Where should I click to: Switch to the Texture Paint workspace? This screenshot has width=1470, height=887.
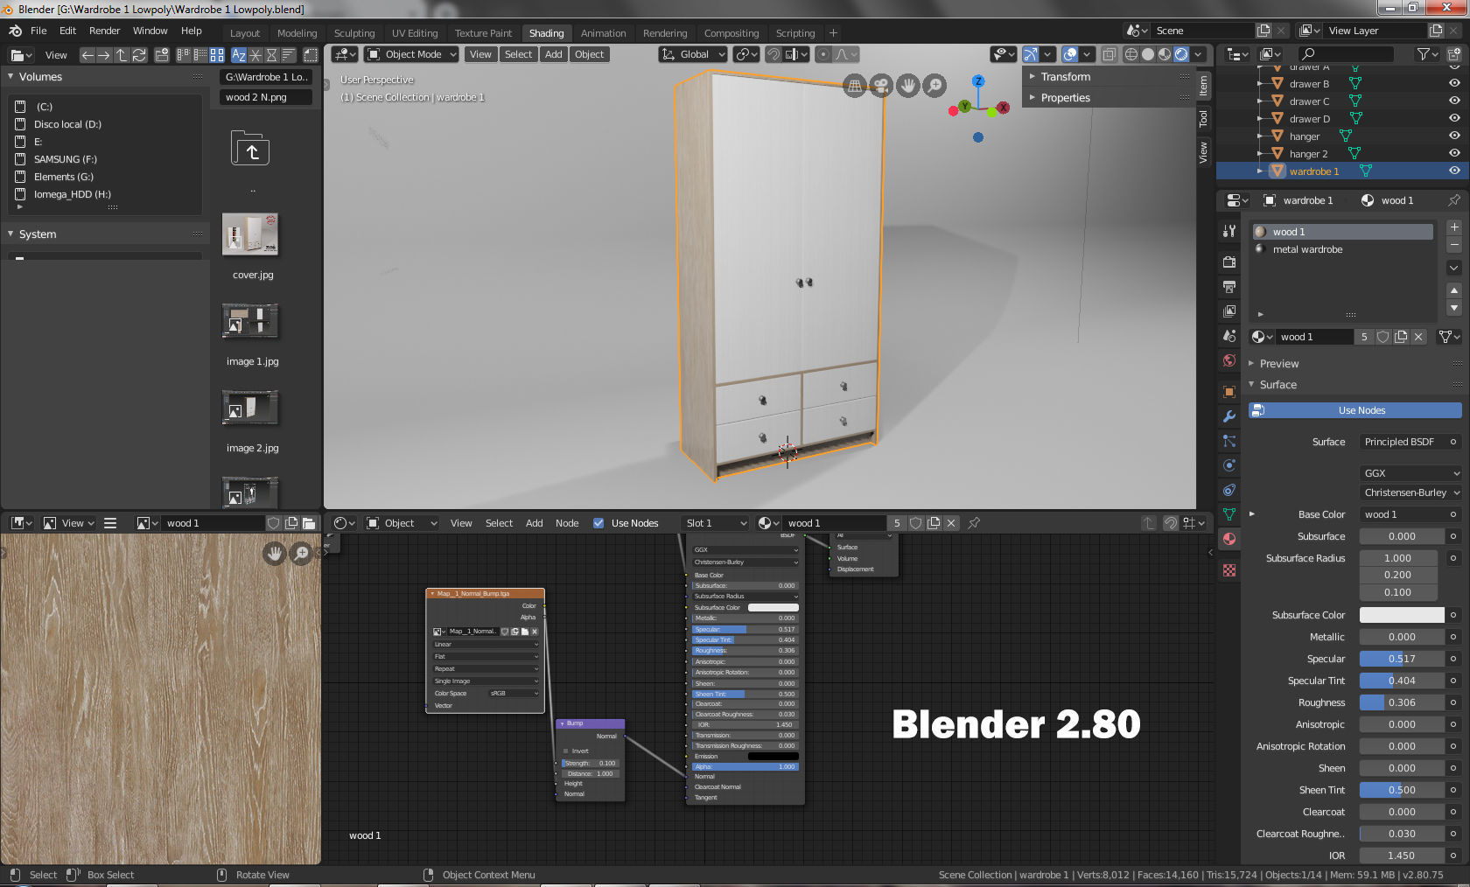(x=483, y=33)
